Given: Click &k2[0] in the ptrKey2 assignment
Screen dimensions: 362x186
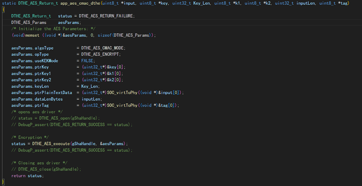Looking at the screenshot, I should tap(114, 80).
